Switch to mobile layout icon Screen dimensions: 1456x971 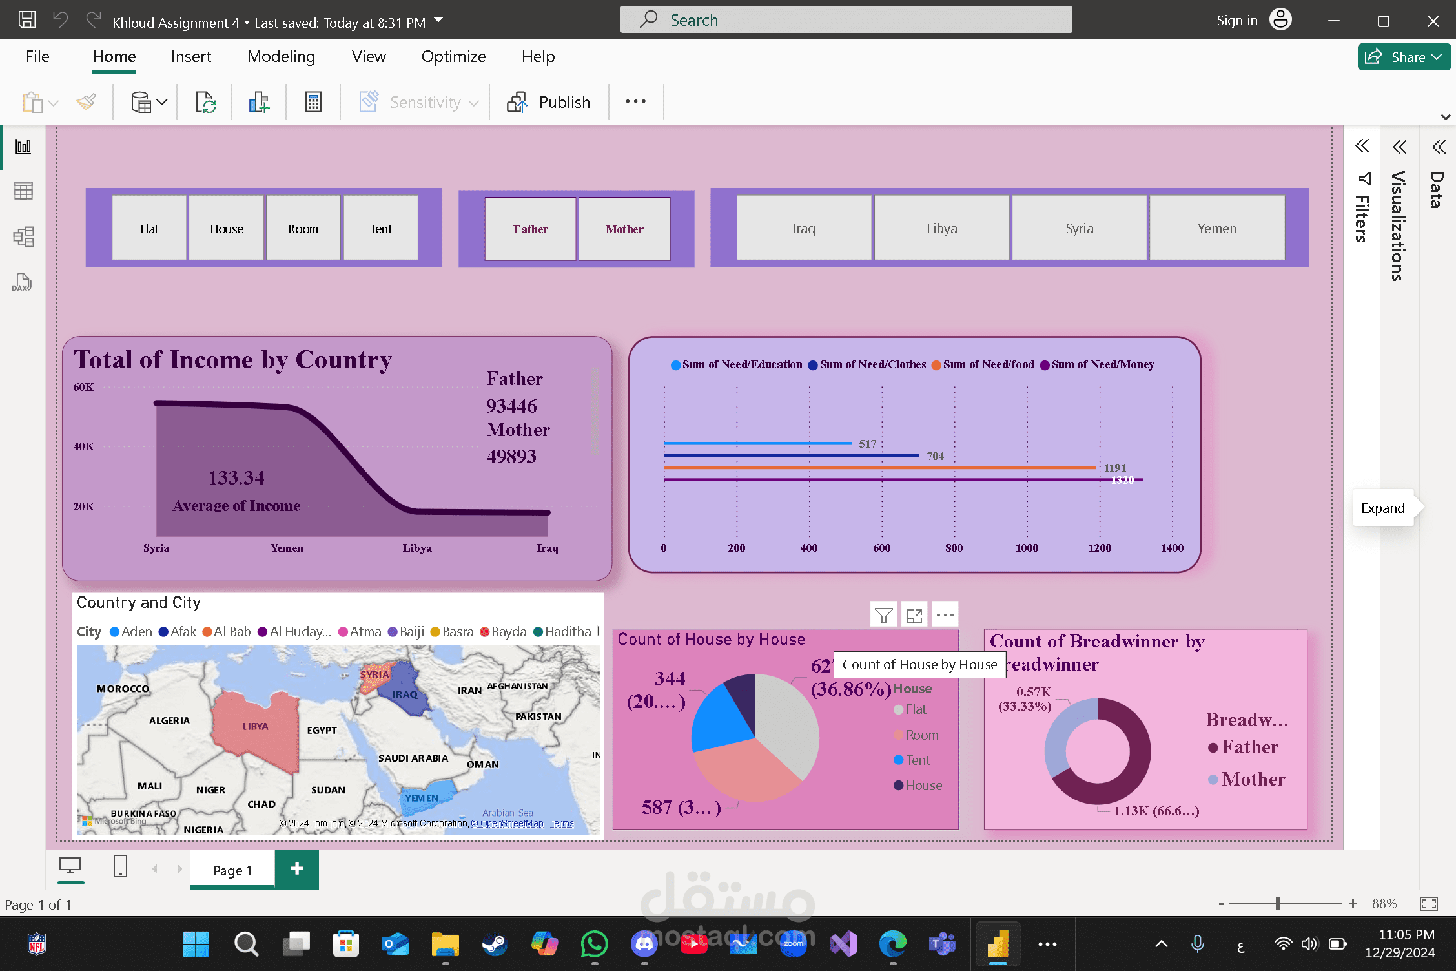[120, 866]
